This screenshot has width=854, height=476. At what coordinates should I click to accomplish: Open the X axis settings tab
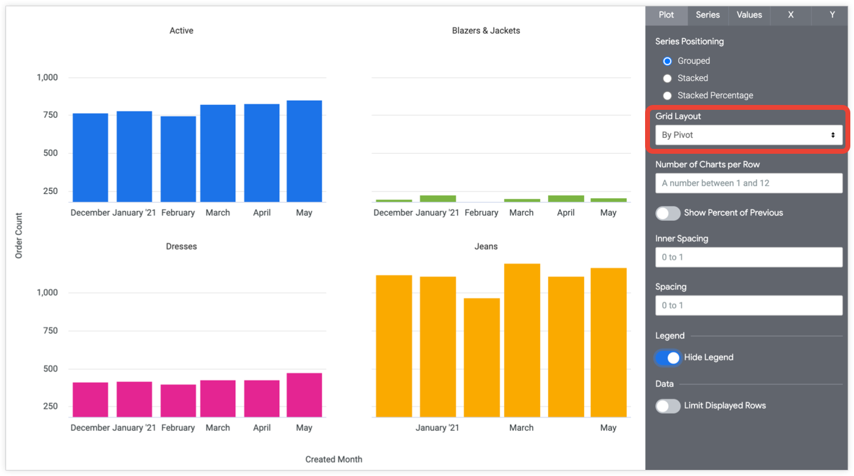pyautogui.click(x=790, y=15)
